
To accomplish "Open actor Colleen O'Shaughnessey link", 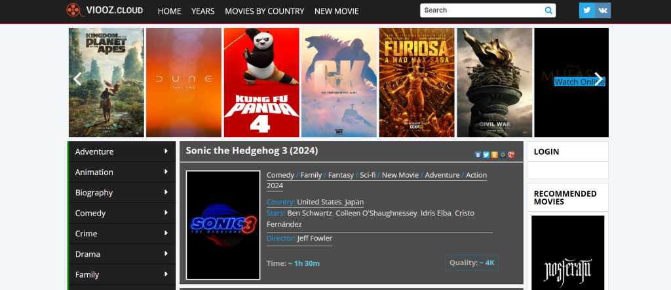I will 376,213.
